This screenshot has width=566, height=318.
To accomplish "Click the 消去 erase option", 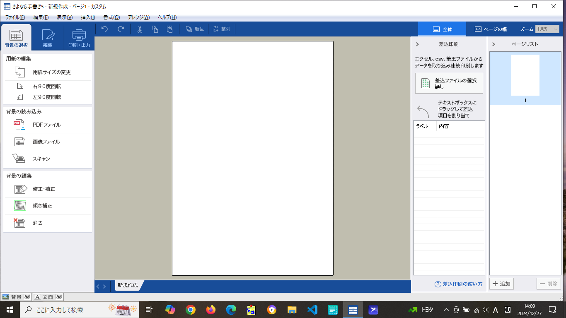I will tap(47, 223).
